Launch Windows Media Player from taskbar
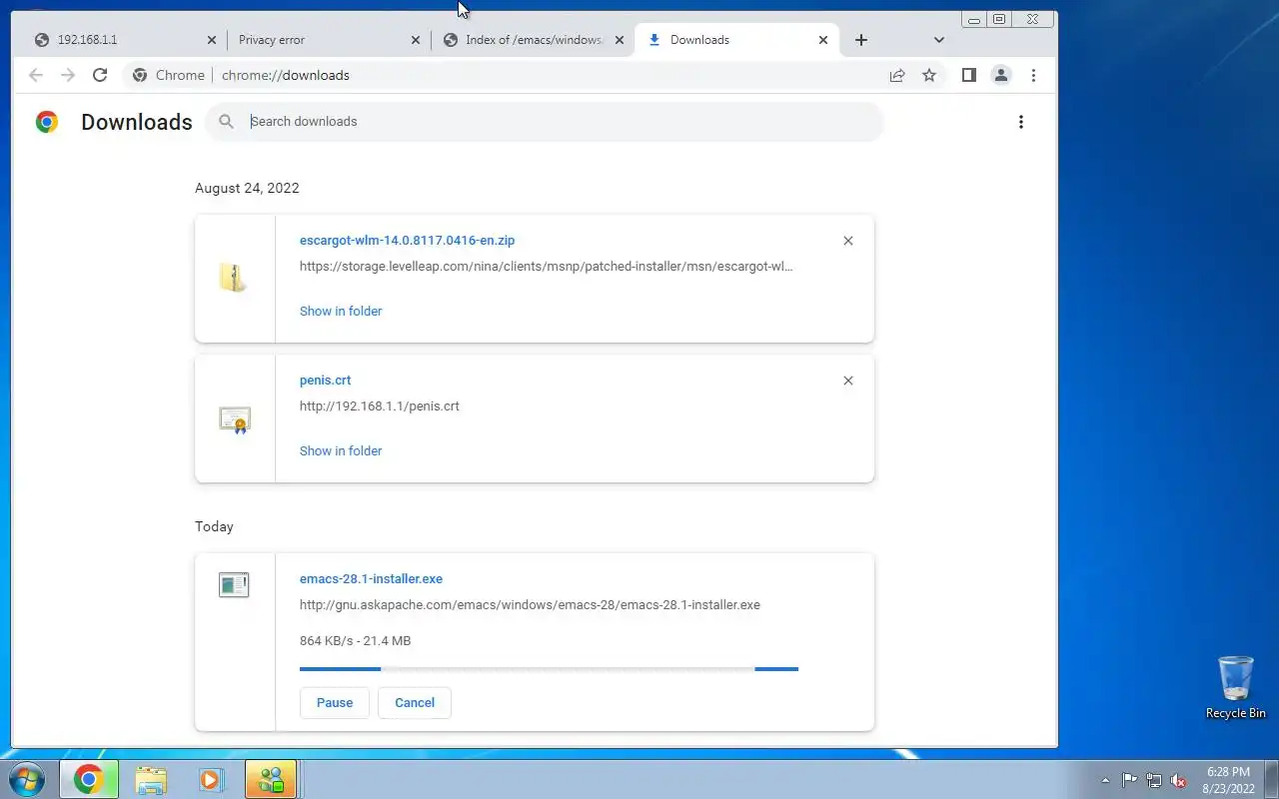 pos(211,779)
